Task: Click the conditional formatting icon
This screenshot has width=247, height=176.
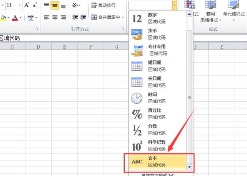Action: [189, 5]
